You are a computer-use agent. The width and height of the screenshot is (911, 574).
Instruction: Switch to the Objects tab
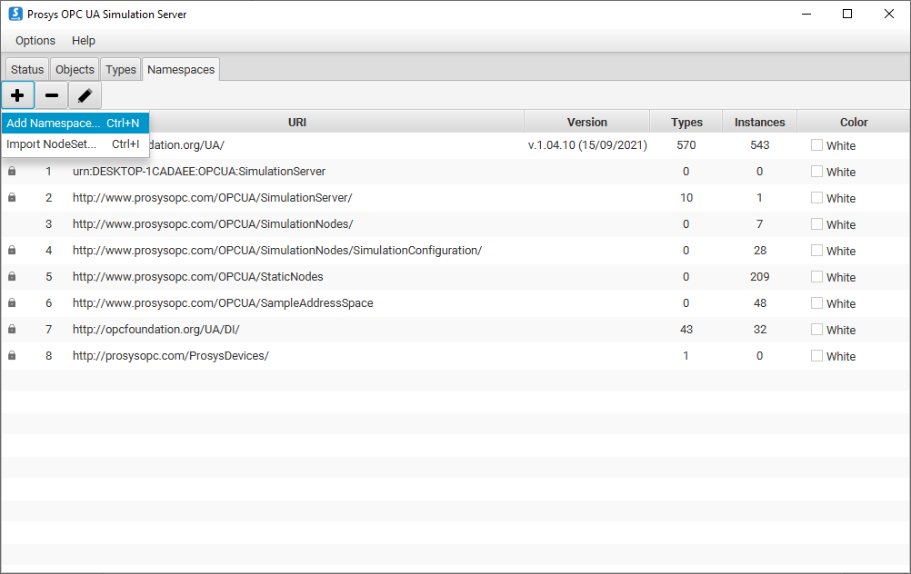[75, 70]
